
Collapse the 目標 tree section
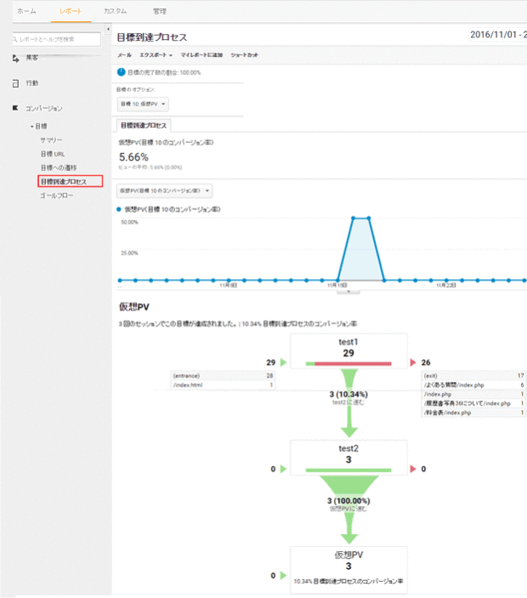tap(31, 126)
